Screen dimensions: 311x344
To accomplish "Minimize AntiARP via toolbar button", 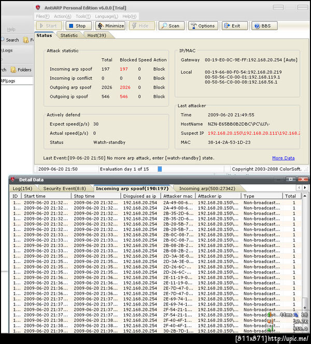I will [x=110, y=26].
